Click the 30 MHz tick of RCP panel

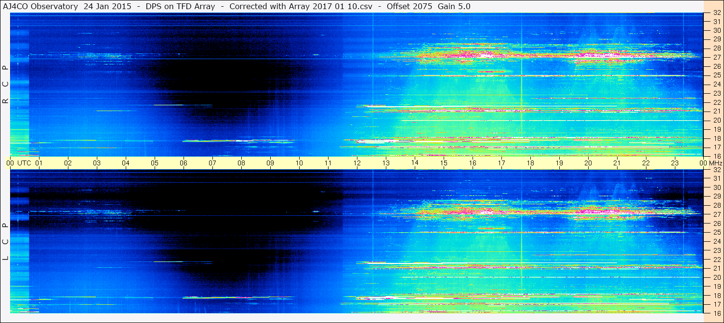click(716, 30)
